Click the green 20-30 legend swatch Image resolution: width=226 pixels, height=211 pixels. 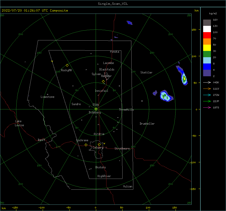point(207,54)
